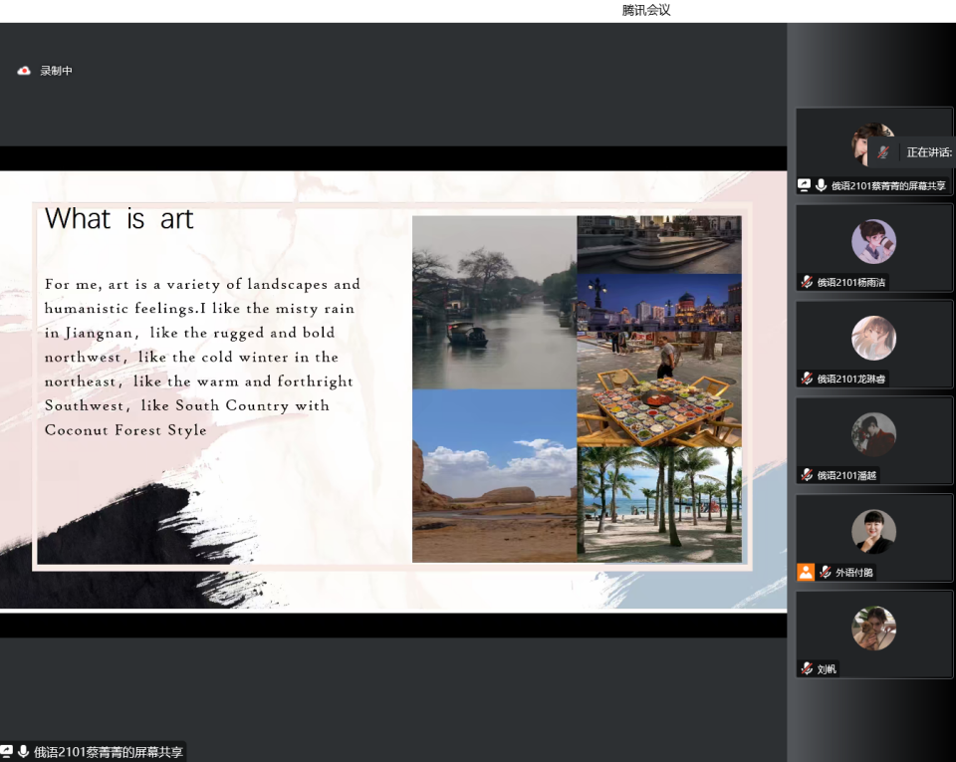Click the name label 刘帆
The width and height of the screenshot is (956, 762).
[827, 668]
